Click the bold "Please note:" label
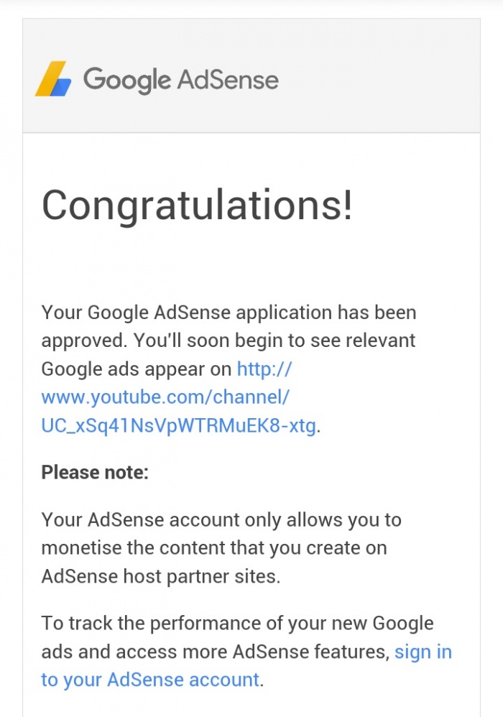503x717 pixels. pos(95,472)
